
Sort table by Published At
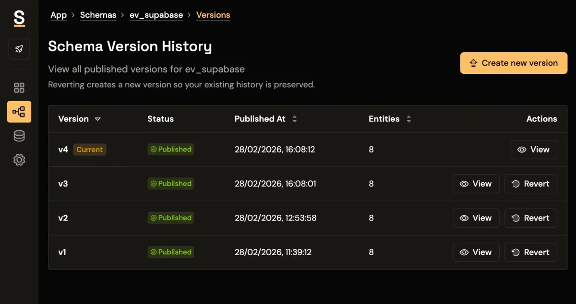click(x=295, y=119)
